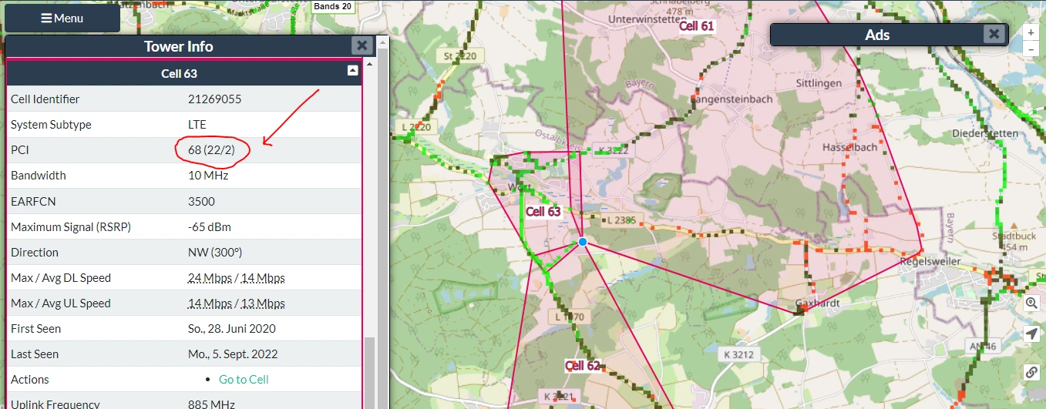Click the Regelsweiler town label on map

pos(930,261)
